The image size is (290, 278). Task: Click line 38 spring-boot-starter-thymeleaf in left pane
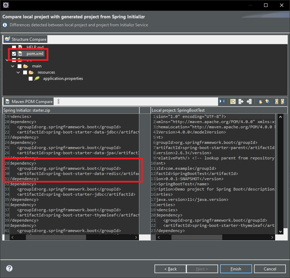coord(78,215)
